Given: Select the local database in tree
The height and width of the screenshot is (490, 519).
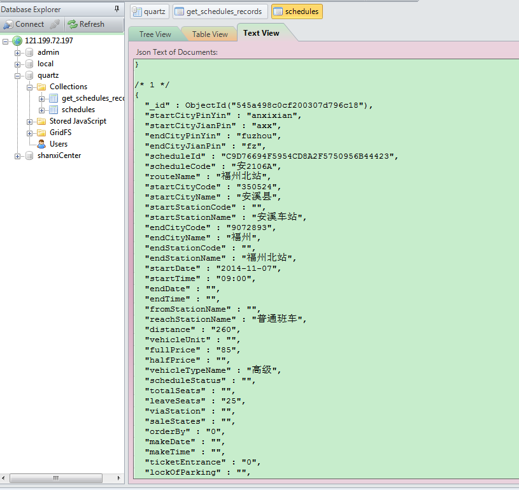Looking at the screenshot, I should coord(45,64).
